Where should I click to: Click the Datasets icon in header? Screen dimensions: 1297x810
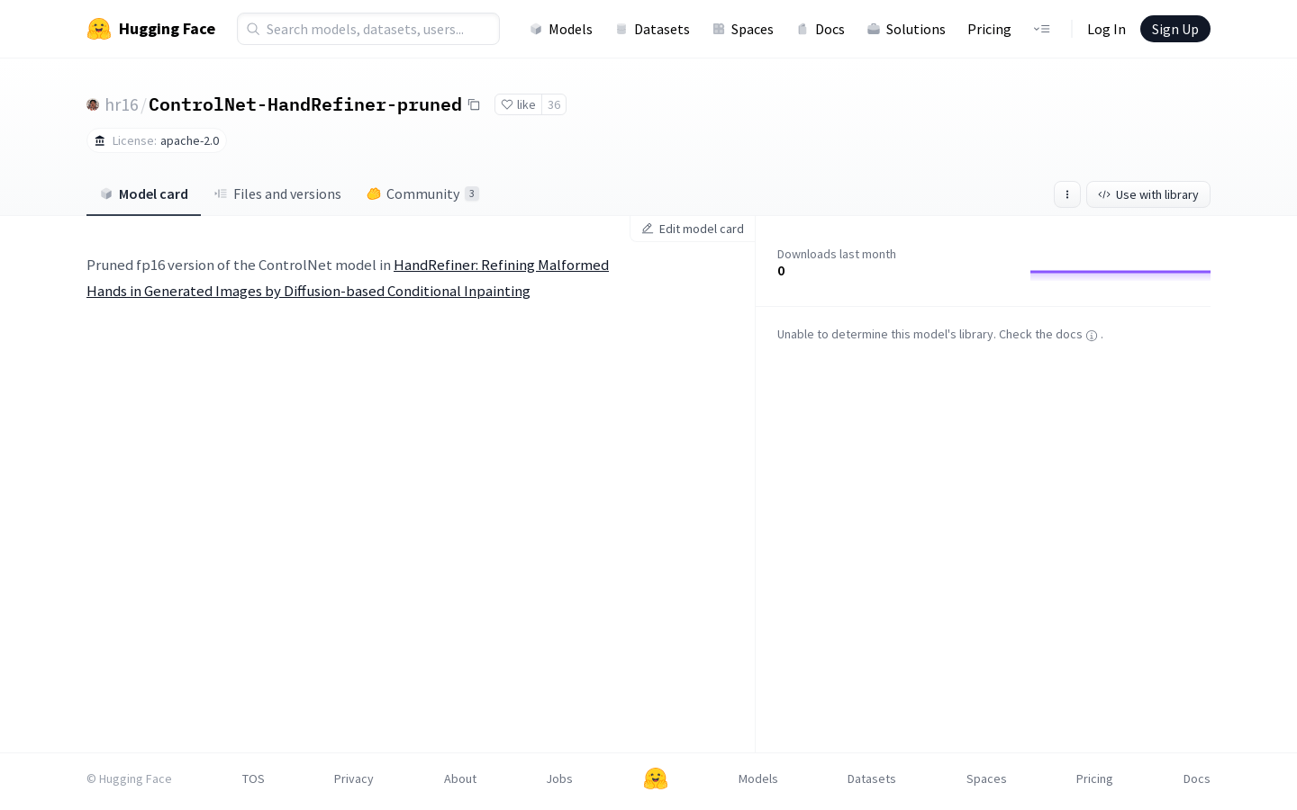[x=621, y=29]
